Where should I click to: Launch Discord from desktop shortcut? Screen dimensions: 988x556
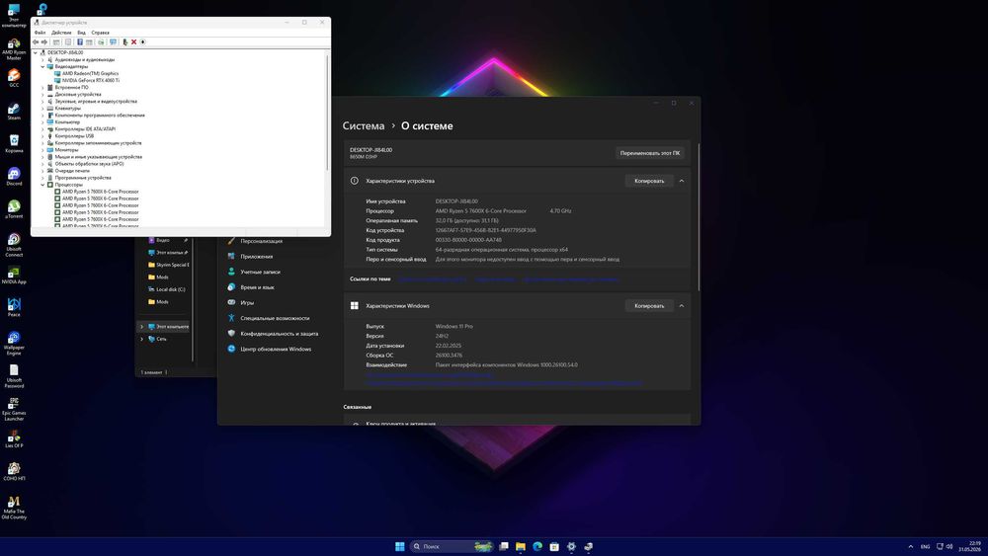coord(14,177)
